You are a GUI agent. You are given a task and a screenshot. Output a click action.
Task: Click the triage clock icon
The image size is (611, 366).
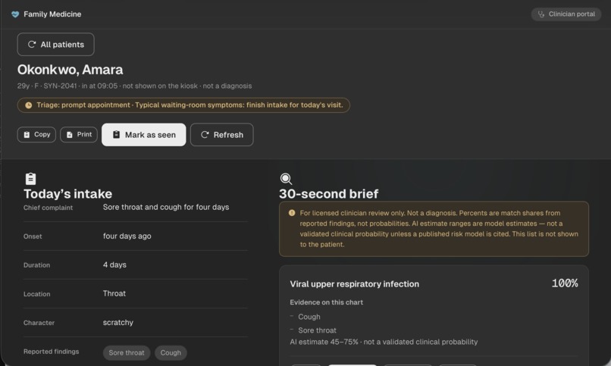29,105
